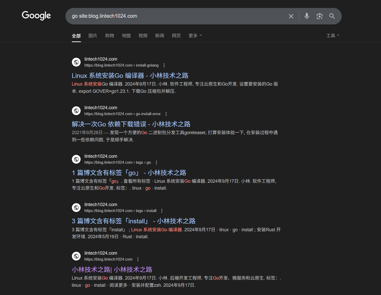Open link 1 篇博文含有标签「go」
Screen dimensions: 381x295
(x=129, y=173)
